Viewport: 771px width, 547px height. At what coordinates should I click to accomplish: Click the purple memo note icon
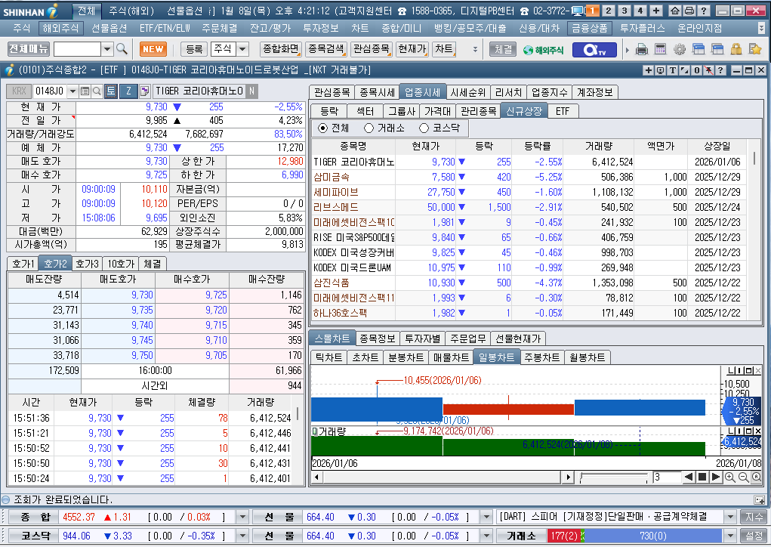point(144,91)
